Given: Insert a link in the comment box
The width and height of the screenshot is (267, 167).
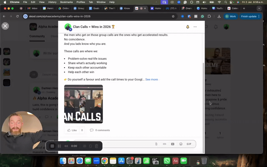Looking at the screenshot, I should [164, 144].
